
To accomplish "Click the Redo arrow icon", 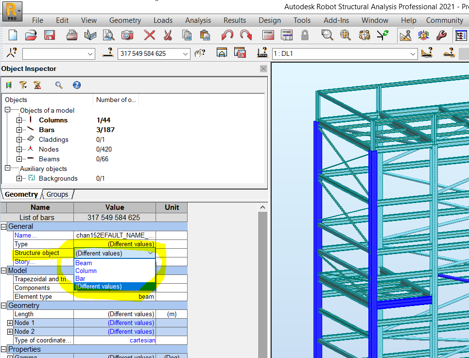I will click(x=245, y=35).
